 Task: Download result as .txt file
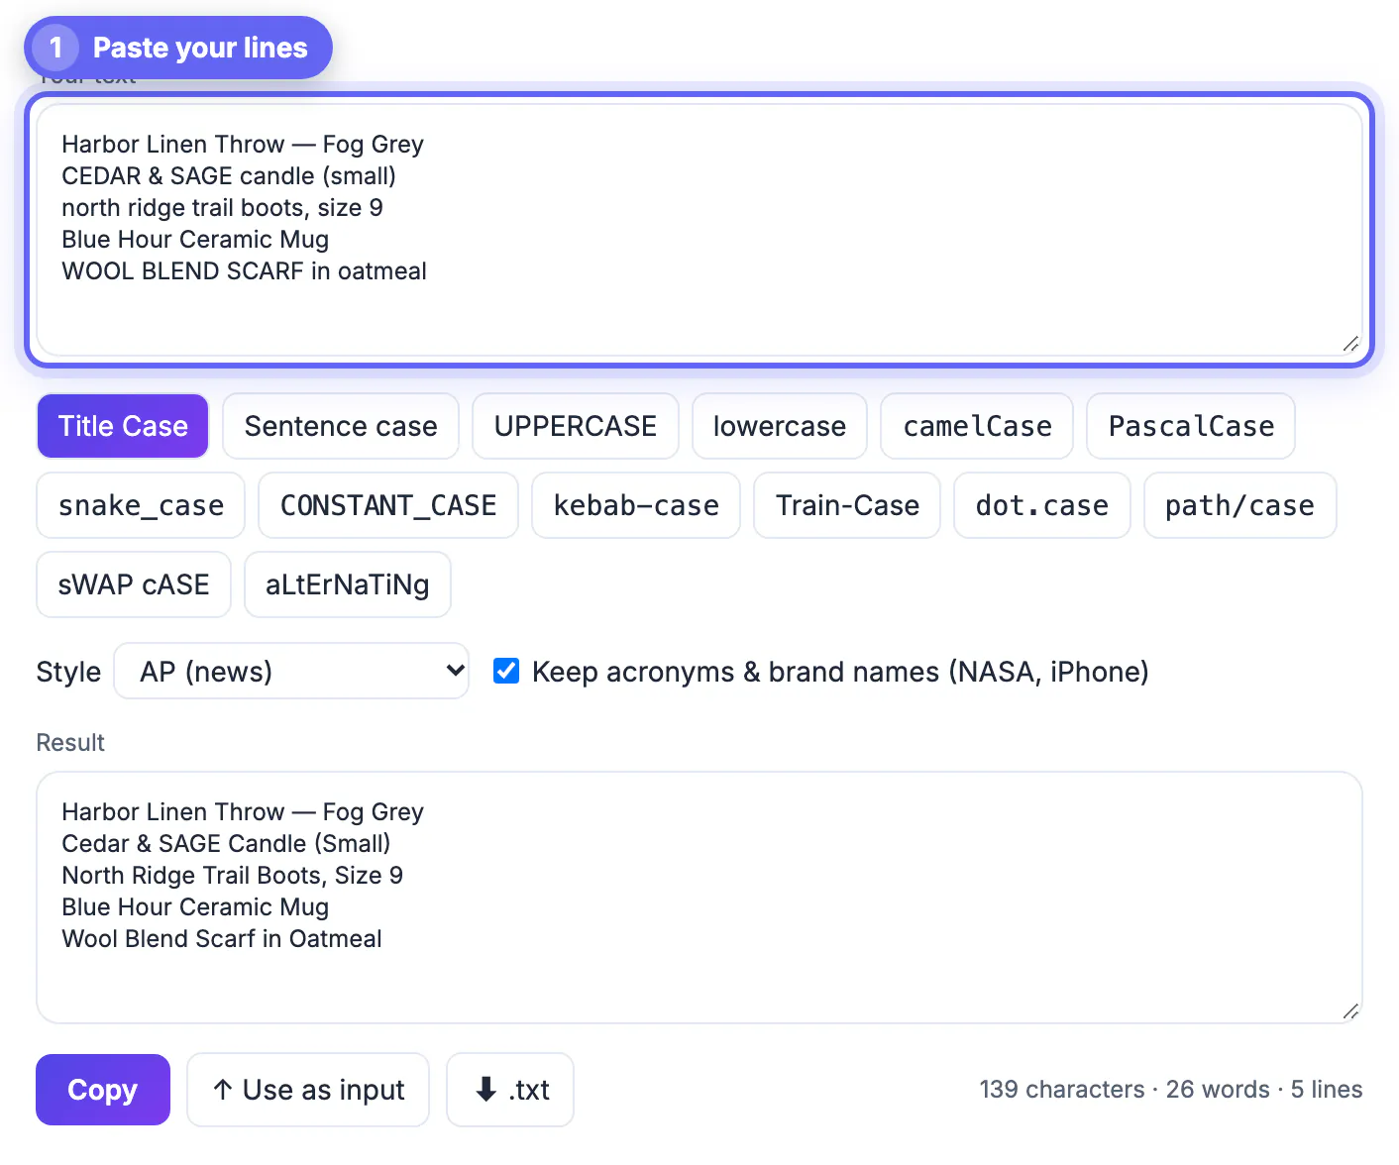pos(510,1090)
